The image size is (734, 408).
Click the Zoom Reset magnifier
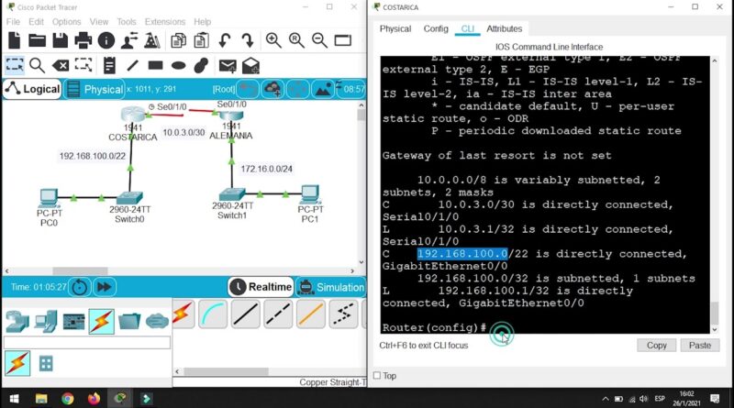[x=296, y=40]
